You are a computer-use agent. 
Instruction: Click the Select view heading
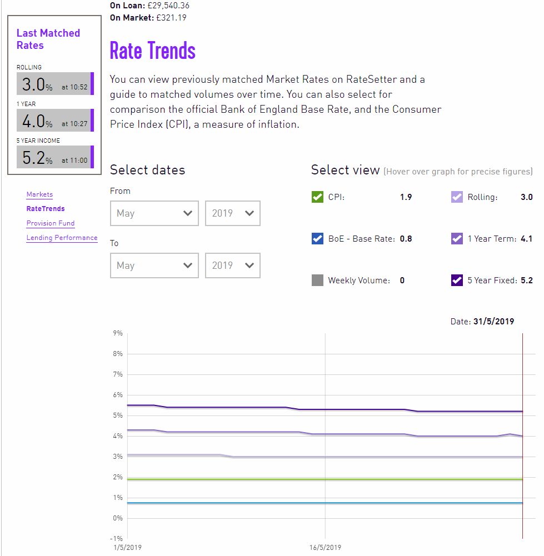[346, 170]
